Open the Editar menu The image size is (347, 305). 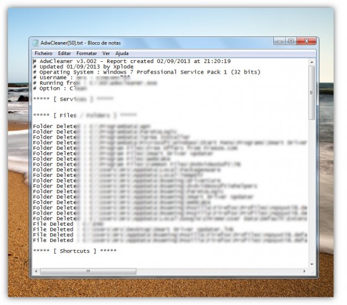pyautogui.click(x=64, y=53)
